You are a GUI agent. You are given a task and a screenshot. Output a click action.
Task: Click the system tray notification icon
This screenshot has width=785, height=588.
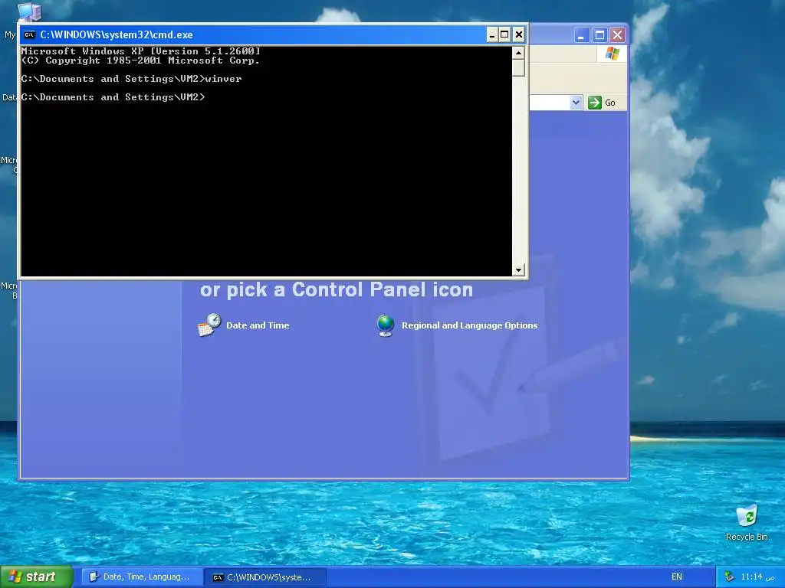click(729, 577)
